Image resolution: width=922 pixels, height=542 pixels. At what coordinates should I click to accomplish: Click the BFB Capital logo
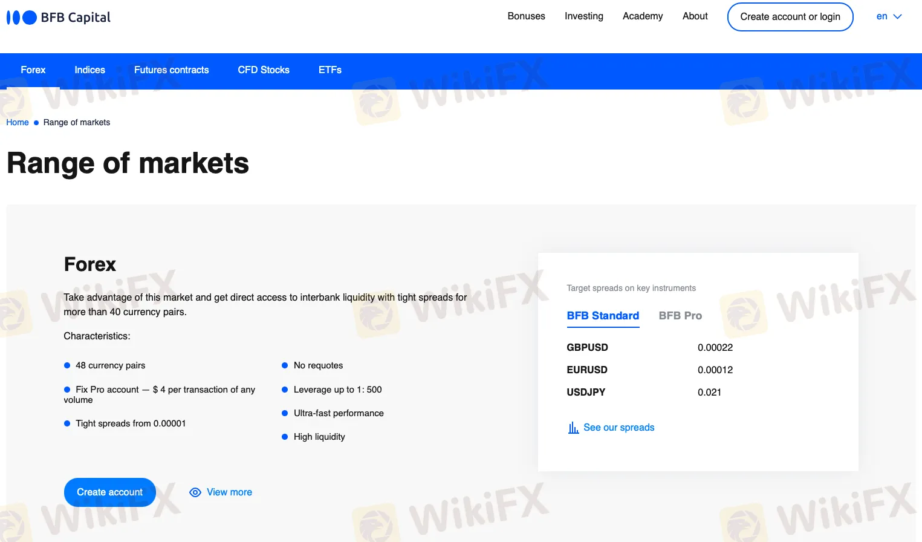click(x=57, y=17)
